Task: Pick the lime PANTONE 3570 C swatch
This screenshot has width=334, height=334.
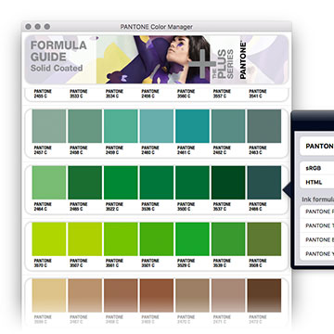Action: pyautogui.click(x=49, y=239)
